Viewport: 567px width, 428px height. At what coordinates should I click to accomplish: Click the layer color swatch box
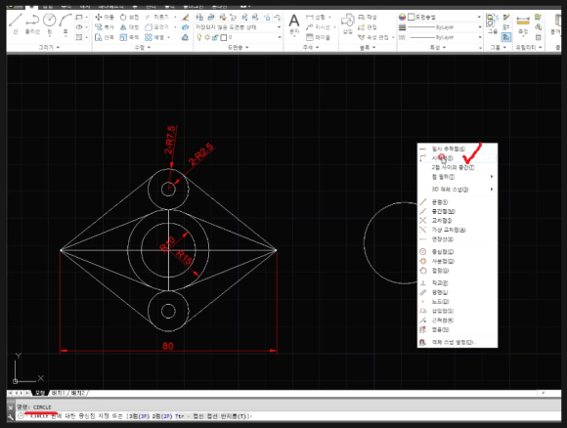click(224, 37)
